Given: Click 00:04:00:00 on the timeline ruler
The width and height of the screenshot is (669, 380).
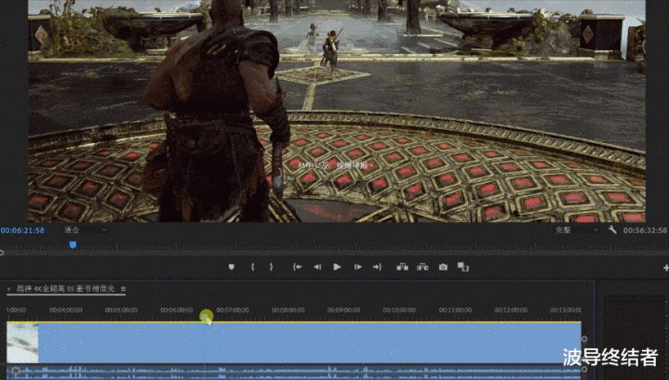Looking at the screenshot, I should [66, 310].
